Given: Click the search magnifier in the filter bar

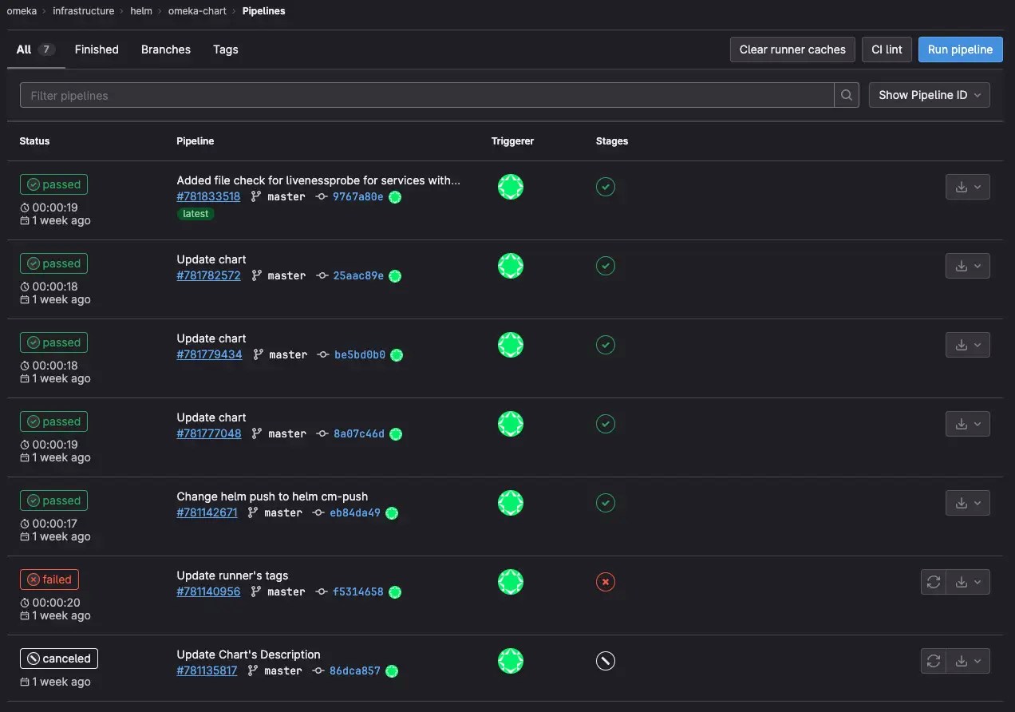Looking at the screenshot, I should (x=846, y=95).
